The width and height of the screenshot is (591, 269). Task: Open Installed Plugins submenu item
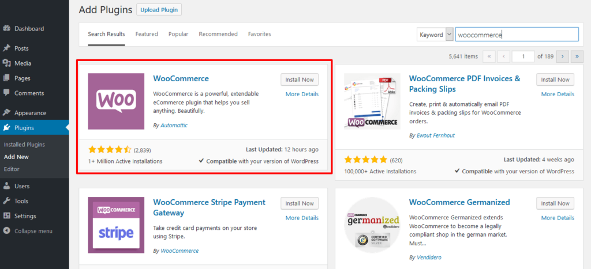coord(24,145)
